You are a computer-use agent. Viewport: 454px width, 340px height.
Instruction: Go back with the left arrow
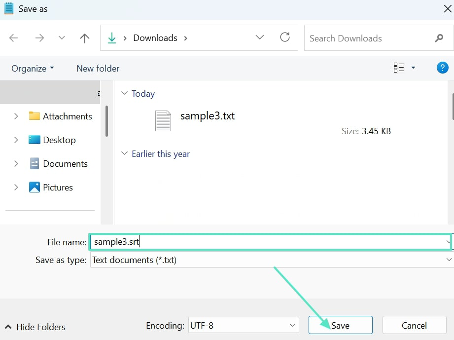coord(14,38)
